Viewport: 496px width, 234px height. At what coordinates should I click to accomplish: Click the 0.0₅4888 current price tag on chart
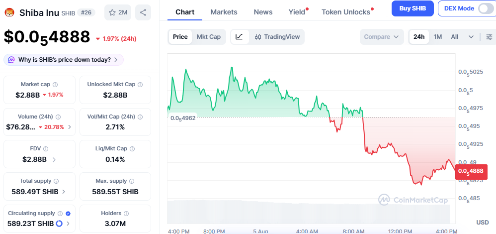[x=471, y=171]
